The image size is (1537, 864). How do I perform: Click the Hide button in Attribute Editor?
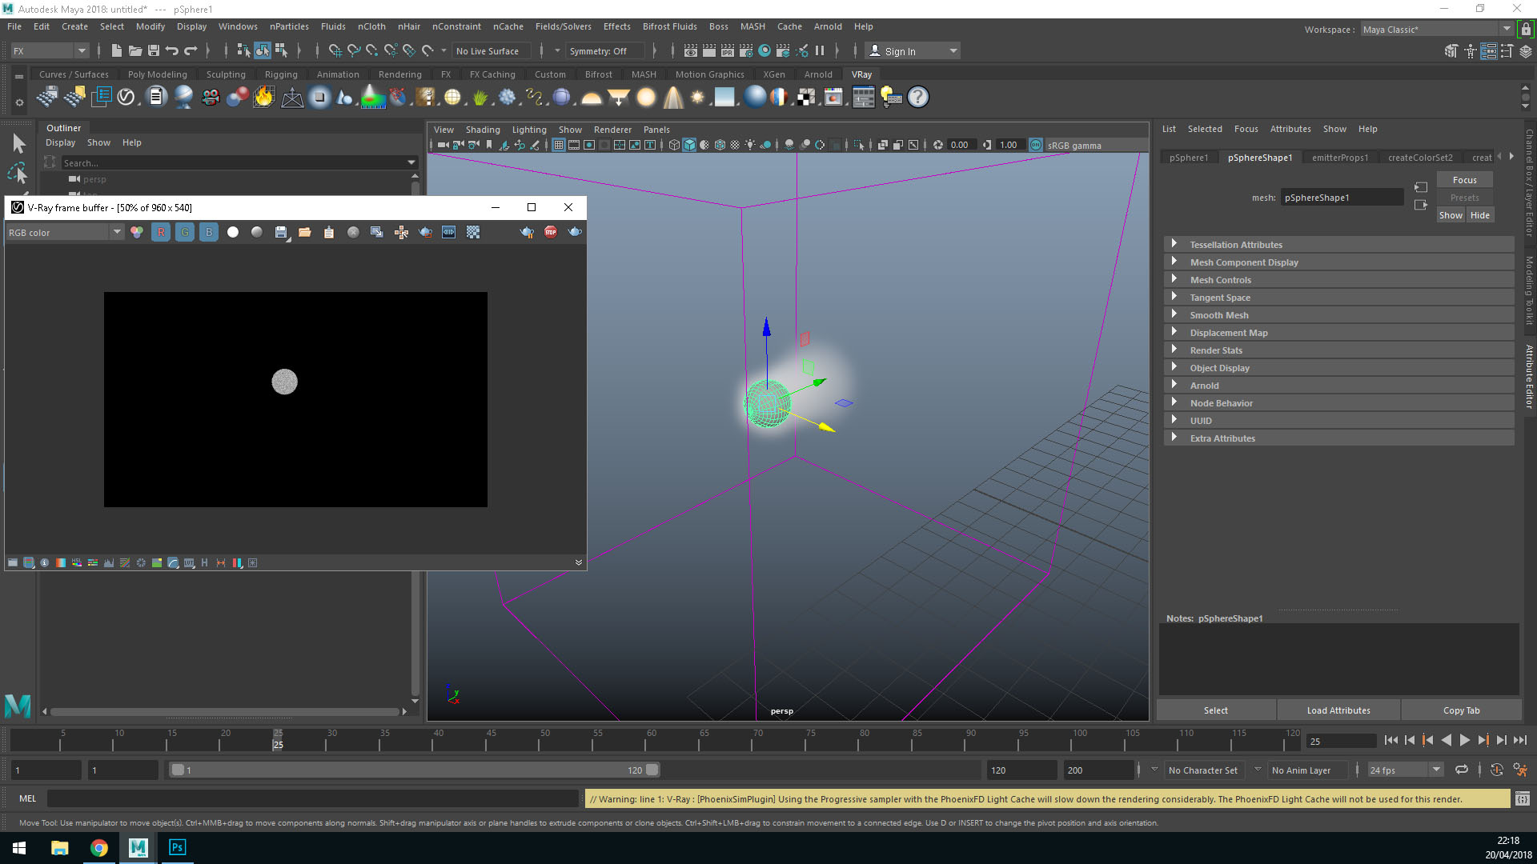click(x=1480, y=215)
